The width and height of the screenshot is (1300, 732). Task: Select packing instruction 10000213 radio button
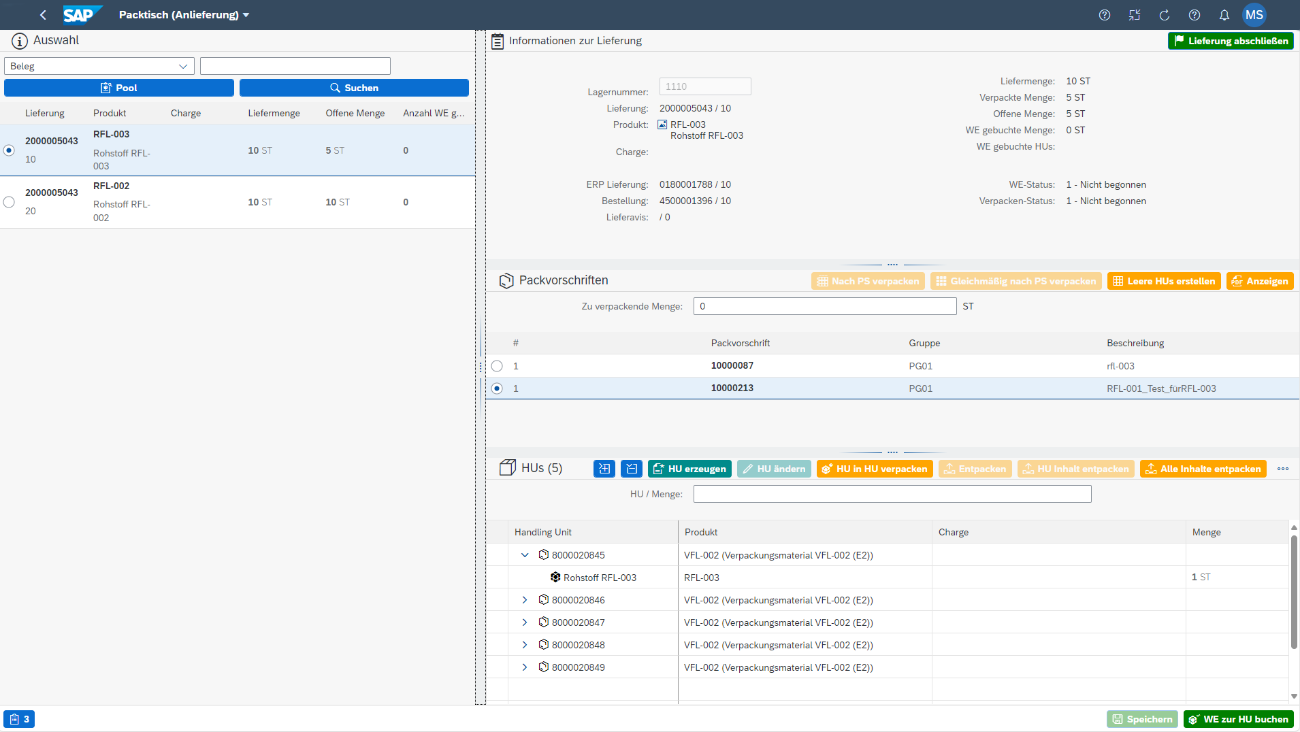click(x=497, y=388)
